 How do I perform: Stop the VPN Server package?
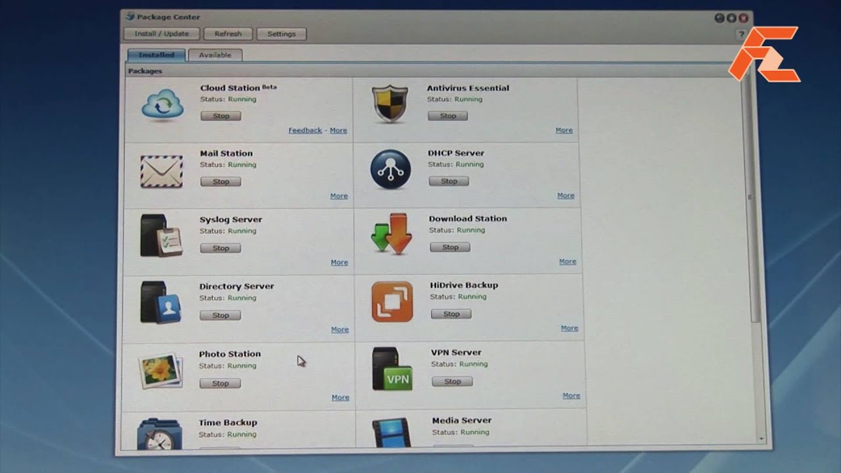[x=453, y=382]
